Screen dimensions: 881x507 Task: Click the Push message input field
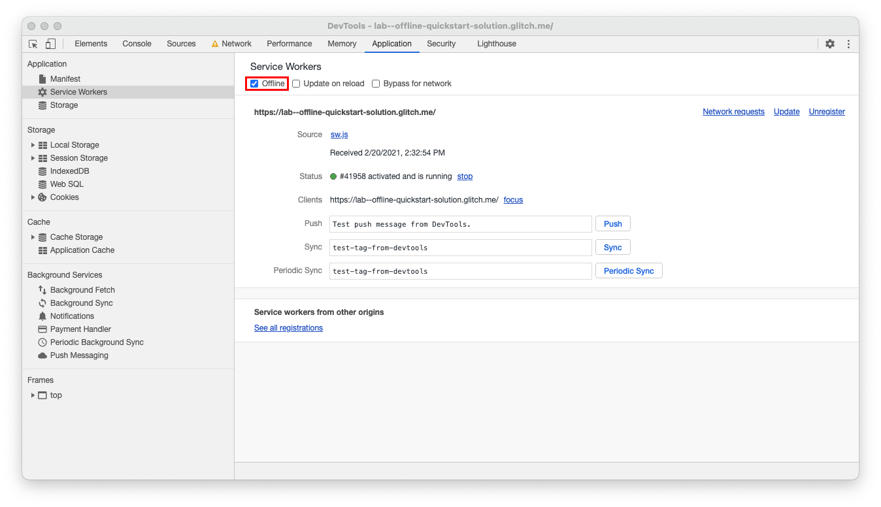[x=460, y=223]
